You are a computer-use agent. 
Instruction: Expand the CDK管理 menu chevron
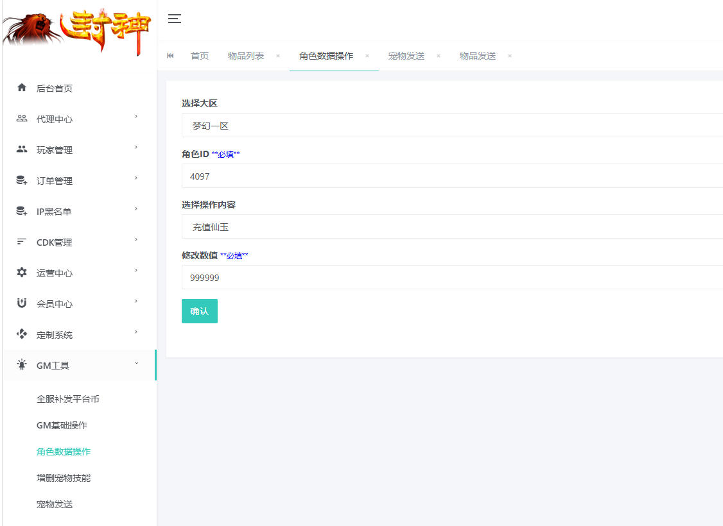click(136, 240)
